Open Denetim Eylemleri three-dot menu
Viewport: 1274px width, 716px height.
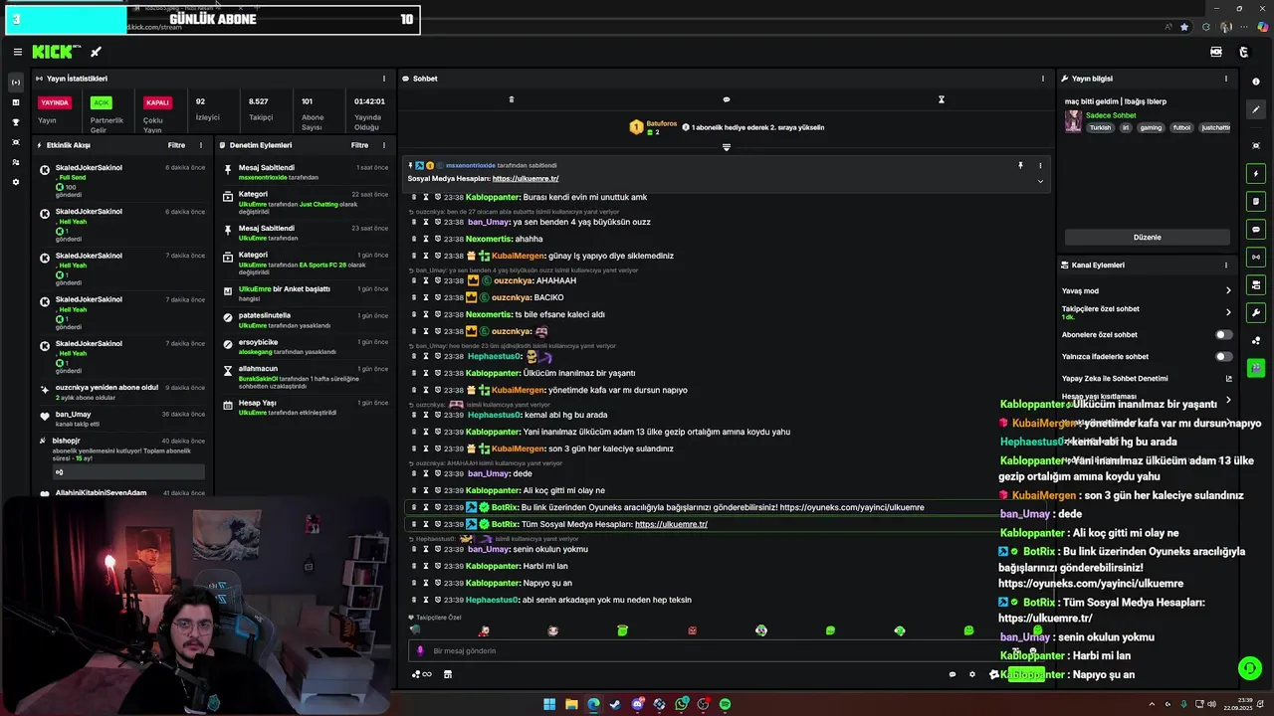[384, 145]
